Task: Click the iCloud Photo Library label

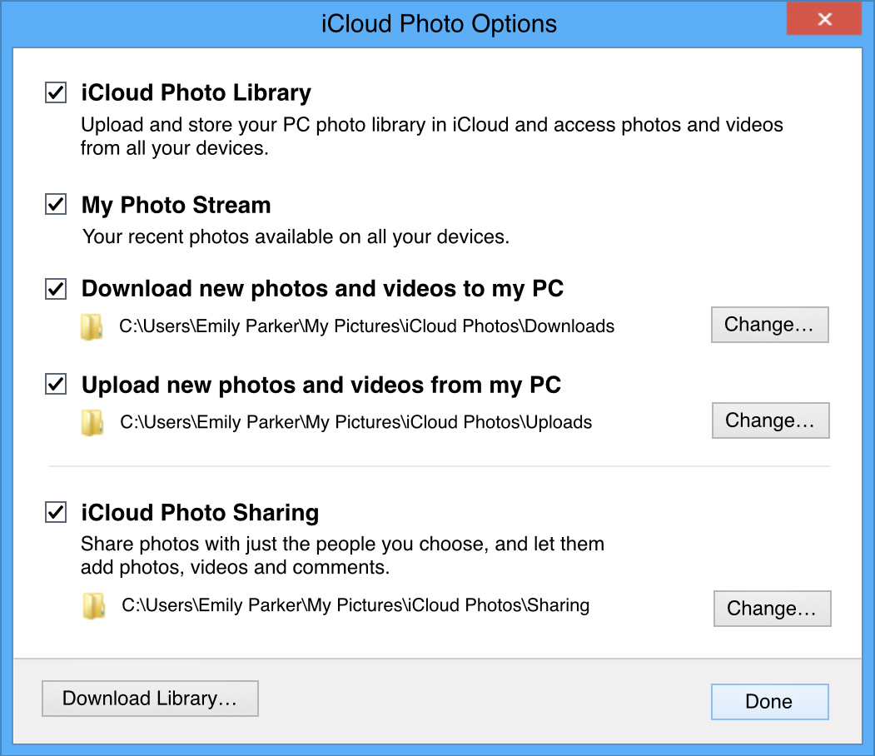Action: click(x=196, y=92)
